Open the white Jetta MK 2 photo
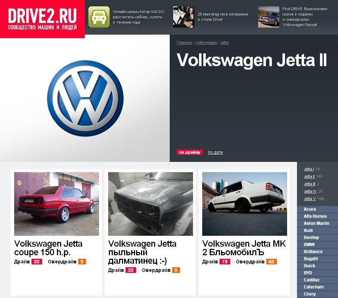 point(244,204)
